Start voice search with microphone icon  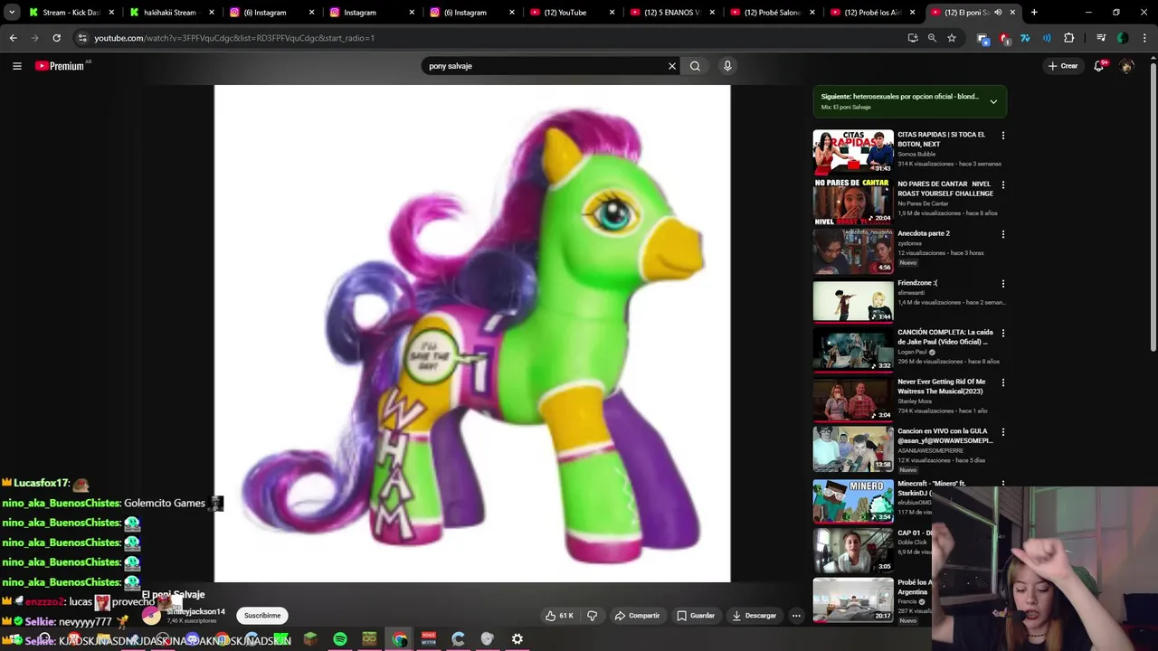727,66
